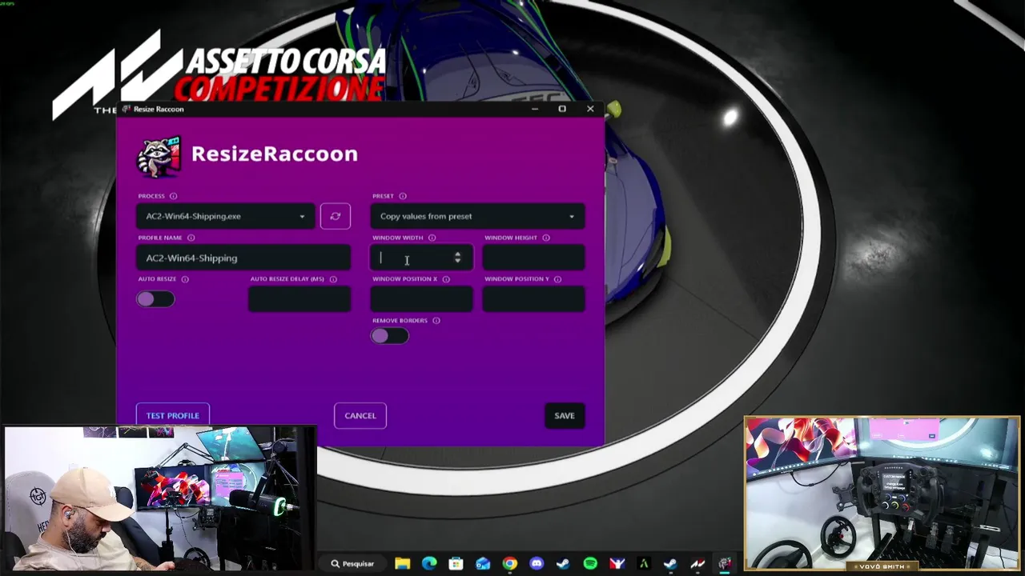The width and height of the screenshot is (1025, 576).
Task: Close the Resize Raccoon window
Action: 590,109
